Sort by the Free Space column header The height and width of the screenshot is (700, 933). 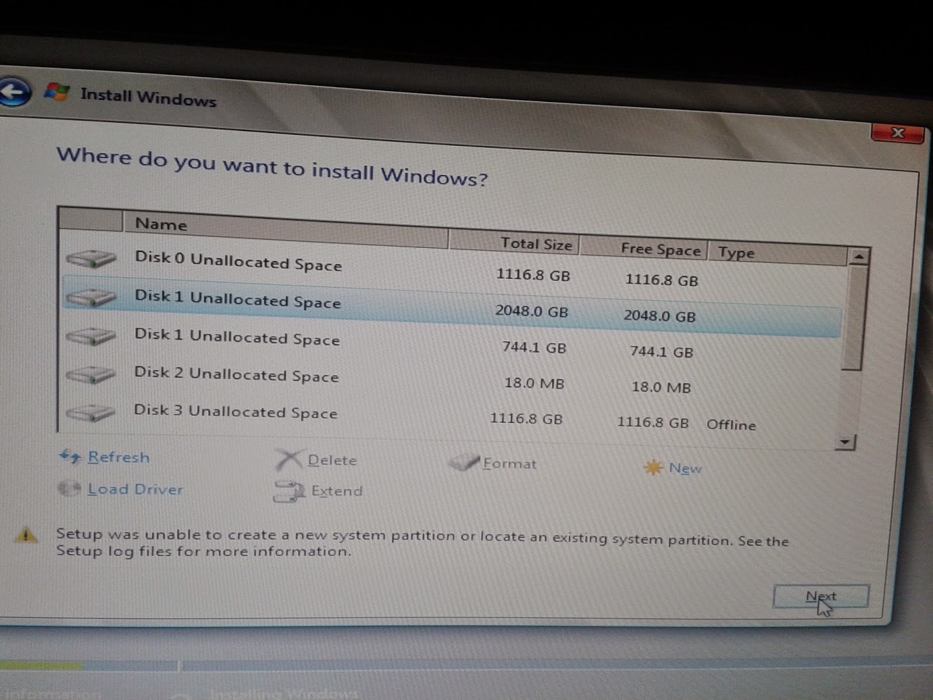click(x=644, y=248)
